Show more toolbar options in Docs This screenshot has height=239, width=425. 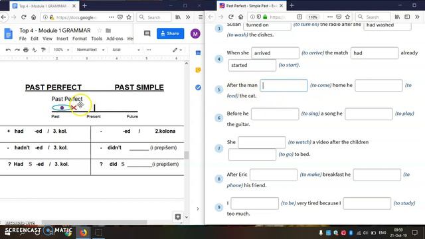coord(149,50)
